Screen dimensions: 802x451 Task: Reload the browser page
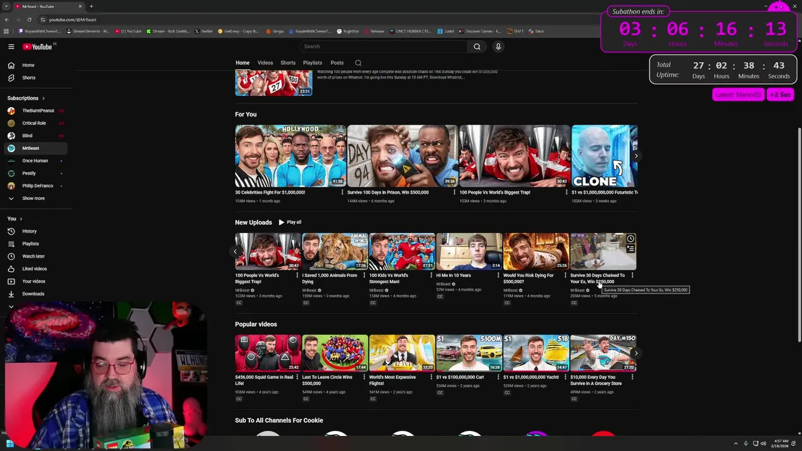click(29, 19)
